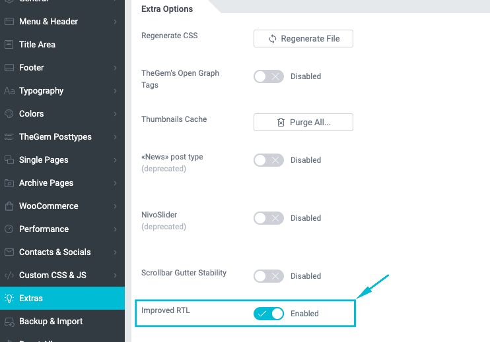Screen dimensions: 490x342
Task: Click the Performance gauge icon
Action: (x=9, y=229)
